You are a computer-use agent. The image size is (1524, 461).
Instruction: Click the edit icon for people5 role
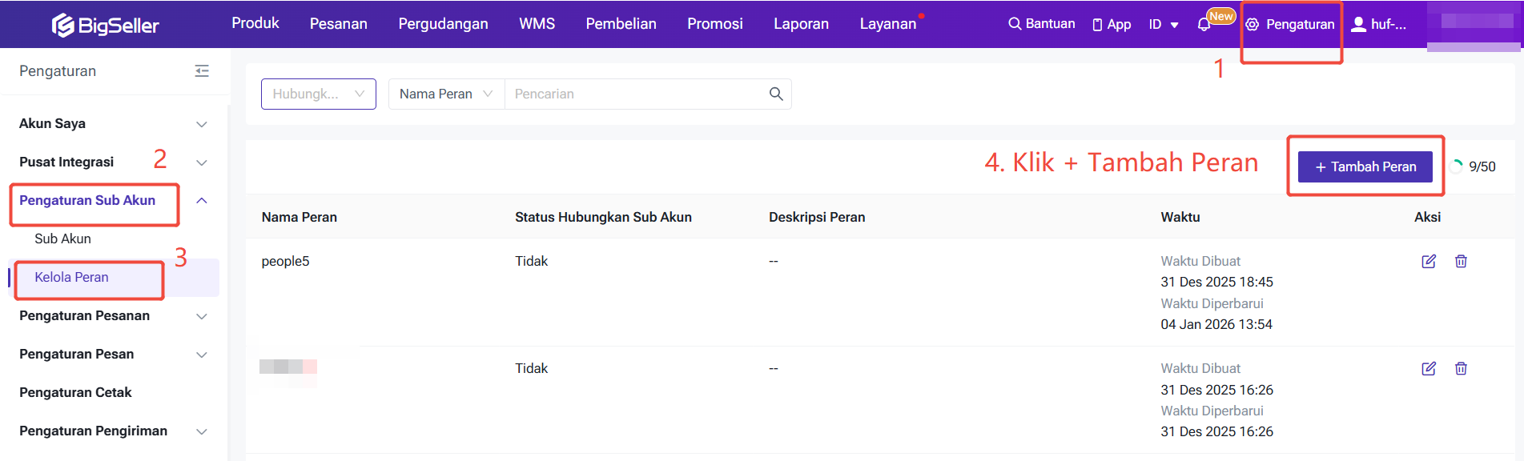click(1428, 262)
